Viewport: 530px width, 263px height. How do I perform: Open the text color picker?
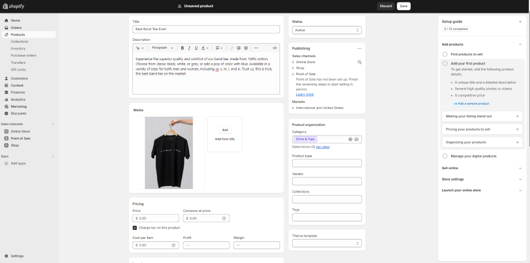tap(205, 48)
